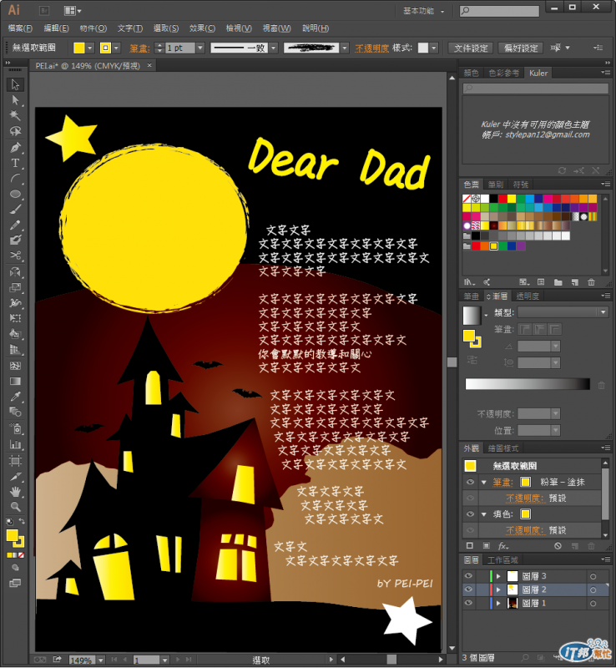Open the gradient 類型 dropdown
The height and width of the screenshot is (668, 616).
563,312
